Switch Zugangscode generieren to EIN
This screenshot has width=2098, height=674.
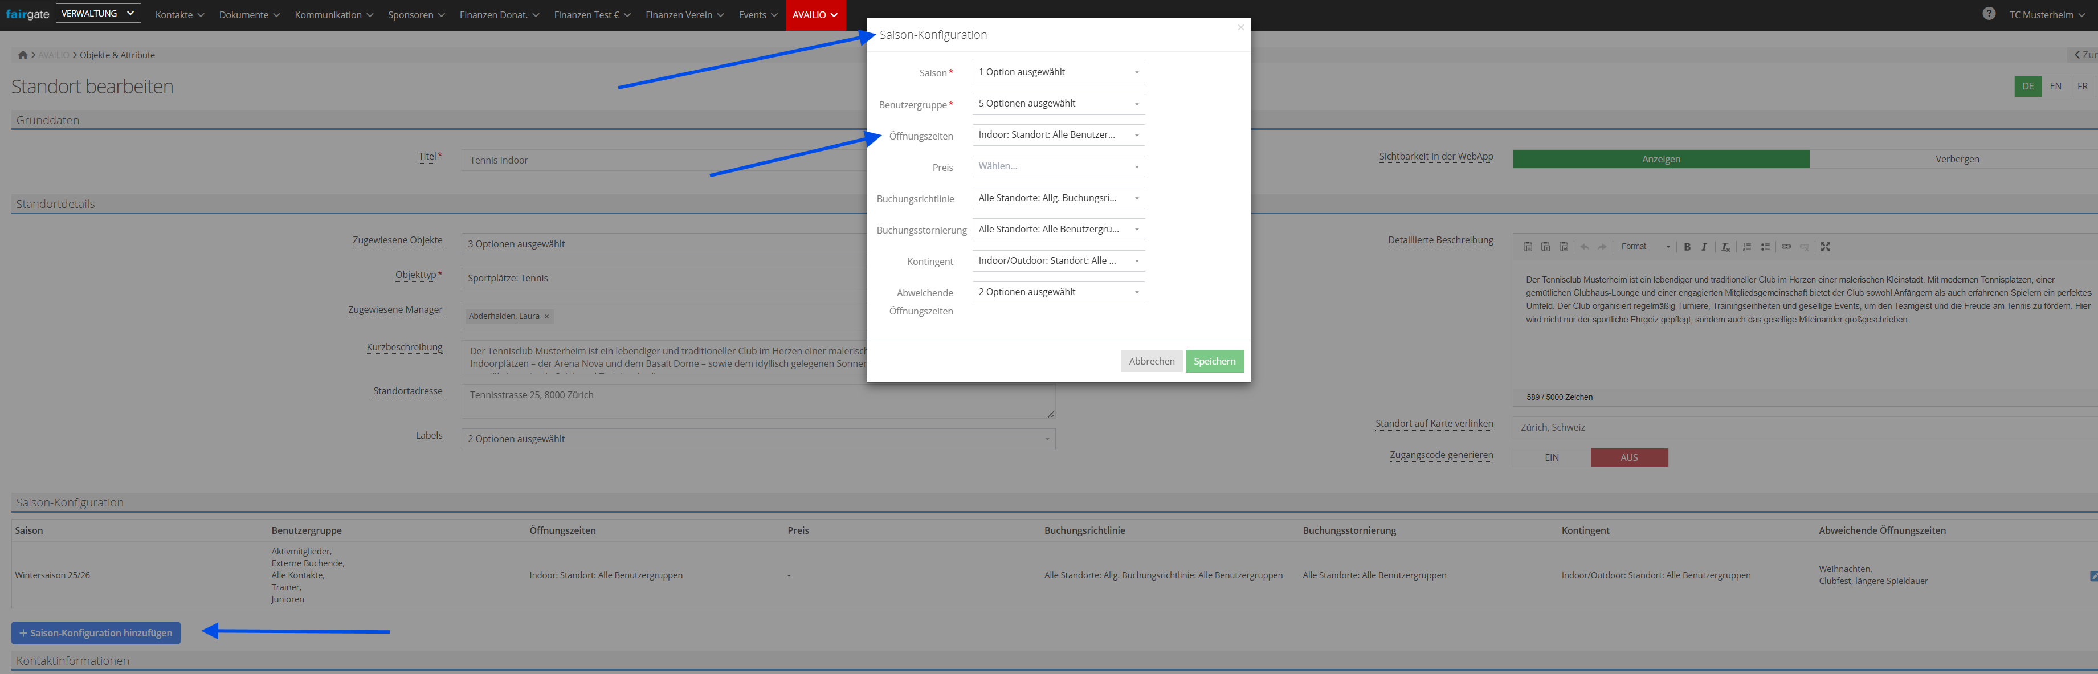tap(1552, 457)
